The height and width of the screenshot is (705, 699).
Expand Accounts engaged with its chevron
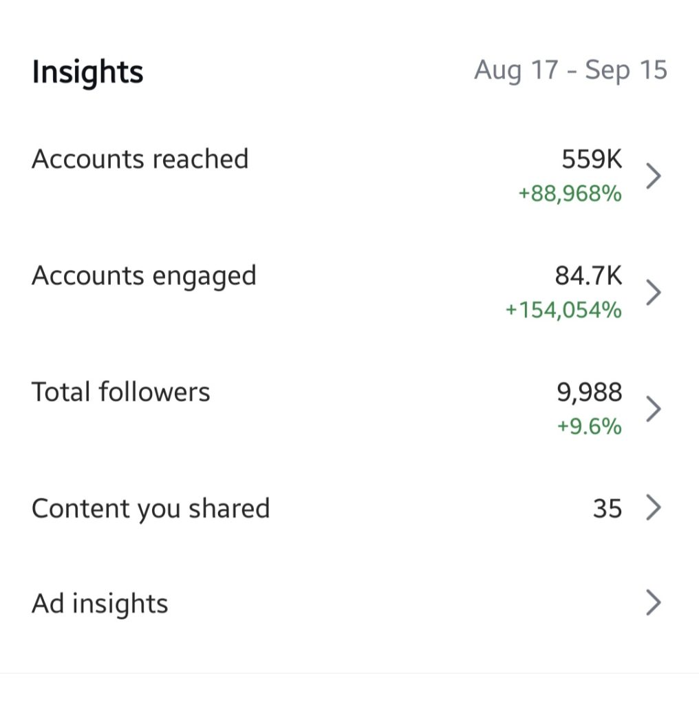[654, 293]
